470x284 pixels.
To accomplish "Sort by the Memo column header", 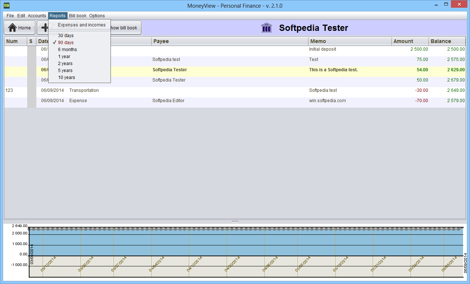I will [x=350, y=41].
